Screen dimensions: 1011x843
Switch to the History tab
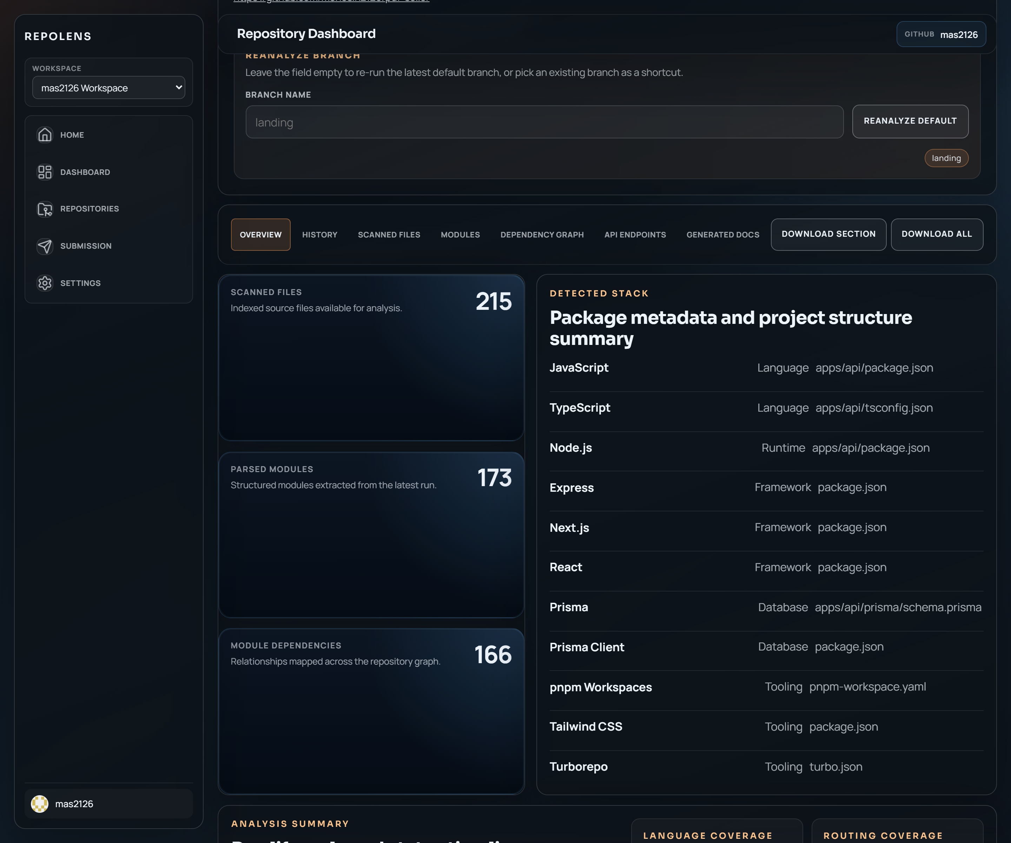tap(320, 235)
